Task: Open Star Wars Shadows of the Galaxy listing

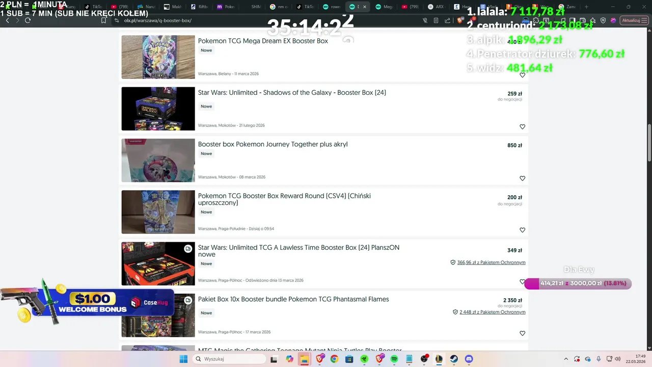Action: 292,93
